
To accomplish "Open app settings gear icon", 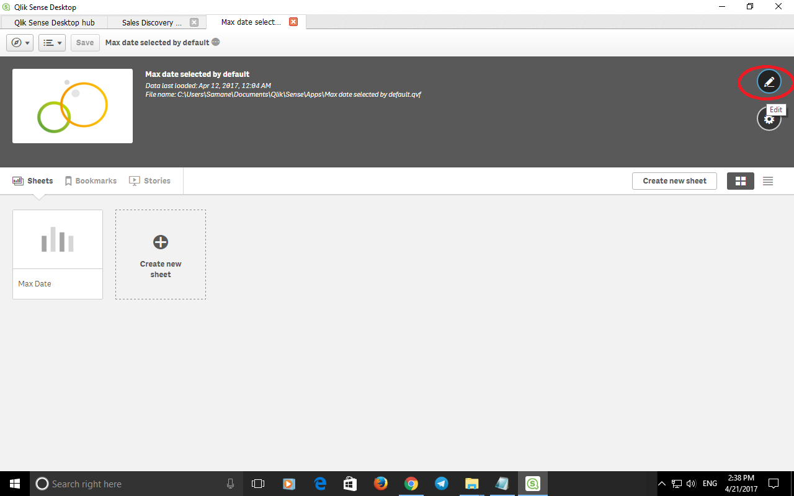I will tap(769, 118).
